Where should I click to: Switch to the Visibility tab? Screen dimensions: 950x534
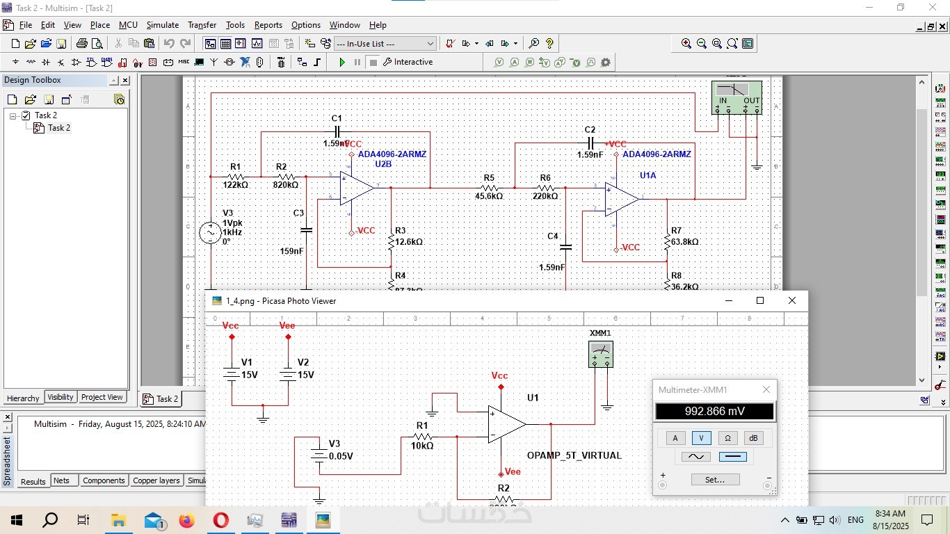[x=61, y=397]
